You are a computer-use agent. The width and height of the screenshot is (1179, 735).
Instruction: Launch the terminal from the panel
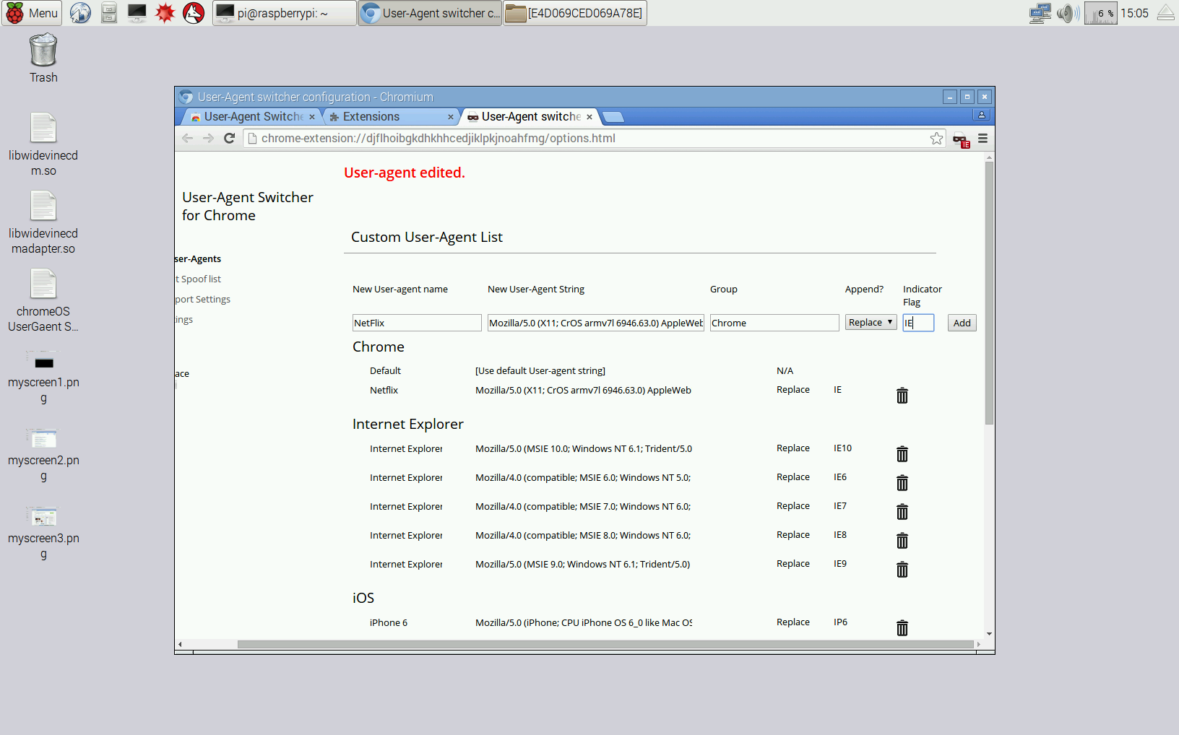click(x=137, y=13)
